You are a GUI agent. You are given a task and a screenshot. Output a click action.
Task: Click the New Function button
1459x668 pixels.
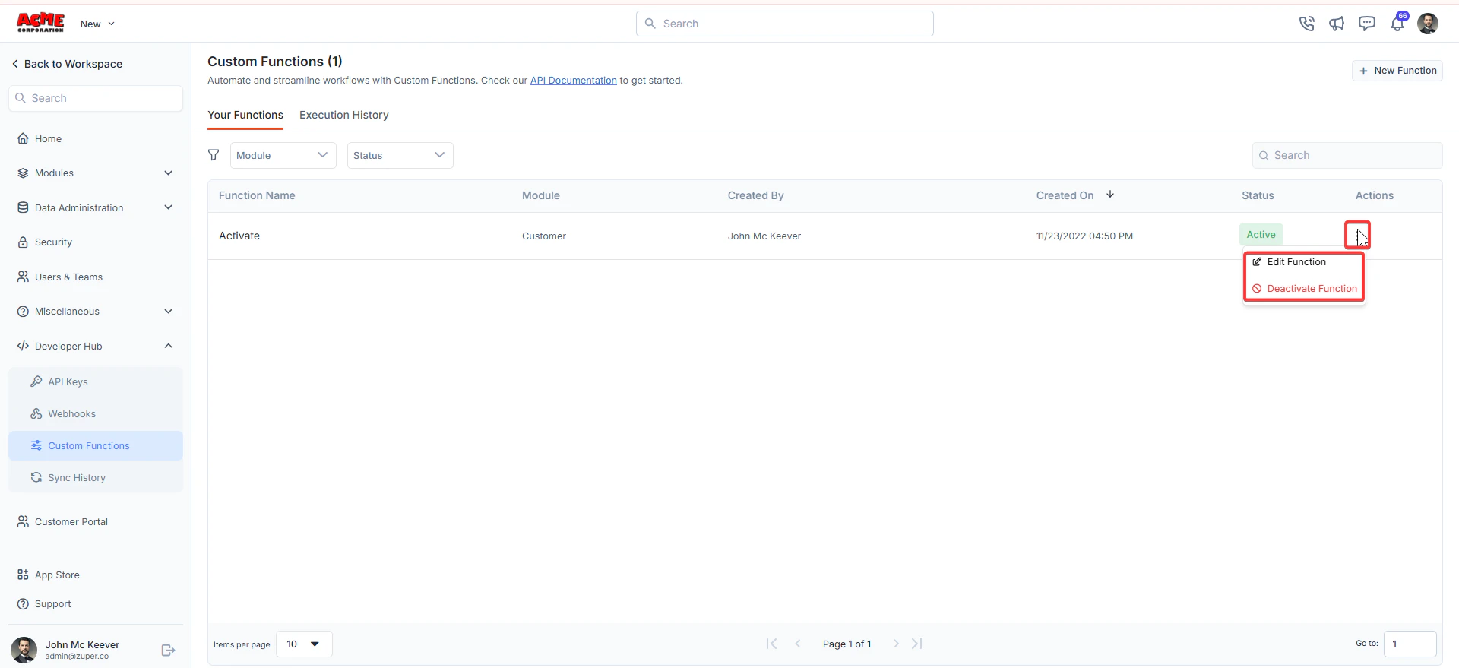pos(1397,71)
